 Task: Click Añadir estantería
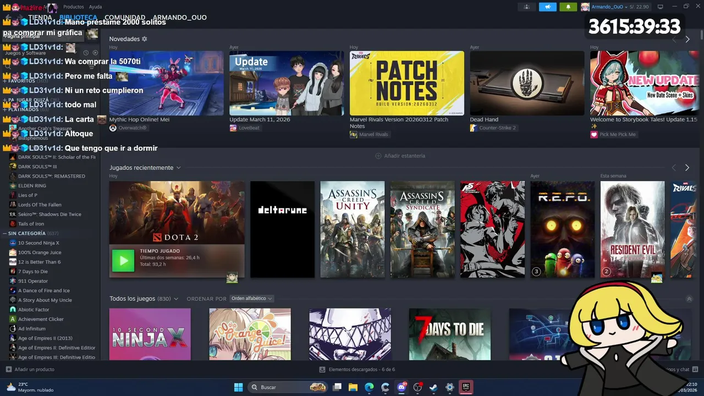(405, 156)
